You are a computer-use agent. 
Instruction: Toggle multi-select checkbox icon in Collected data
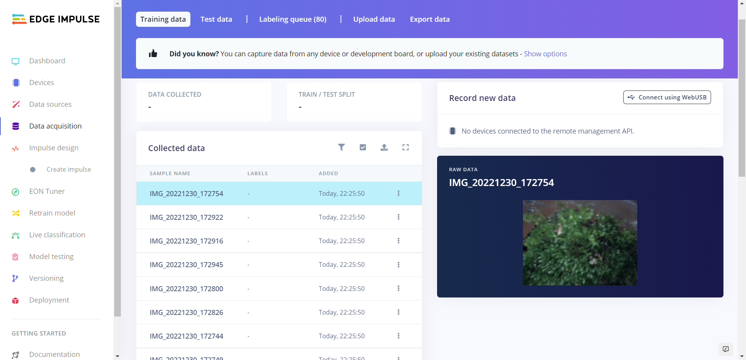click(363, 147)
